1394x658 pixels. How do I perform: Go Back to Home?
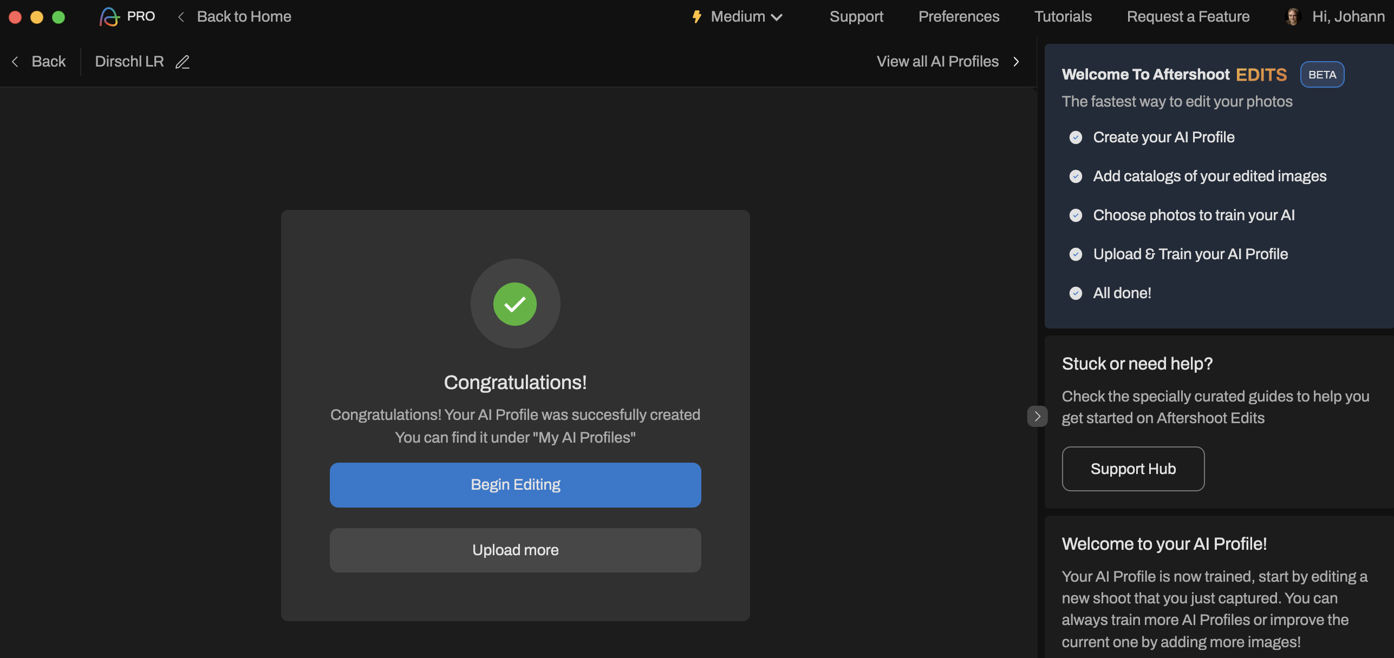[x=243, y=17]
